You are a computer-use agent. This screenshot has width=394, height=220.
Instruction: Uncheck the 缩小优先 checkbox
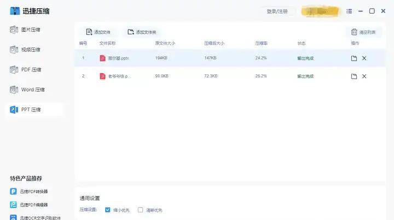pyautogui.click(x=108, y=210)
